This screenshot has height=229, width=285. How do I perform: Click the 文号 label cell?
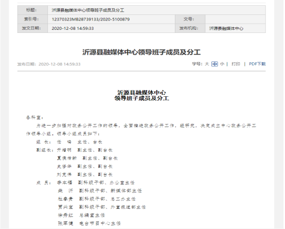[190, 19]
